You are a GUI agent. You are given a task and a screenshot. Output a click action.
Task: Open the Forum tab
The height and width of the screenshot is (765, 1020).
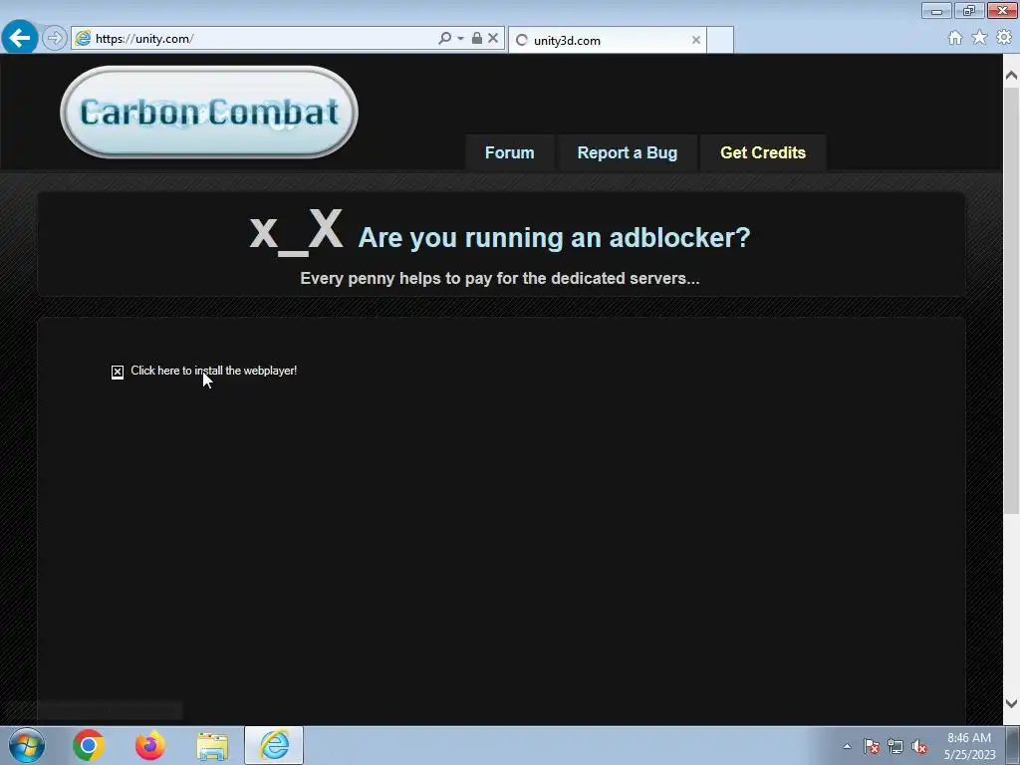(x=509, y=152)
